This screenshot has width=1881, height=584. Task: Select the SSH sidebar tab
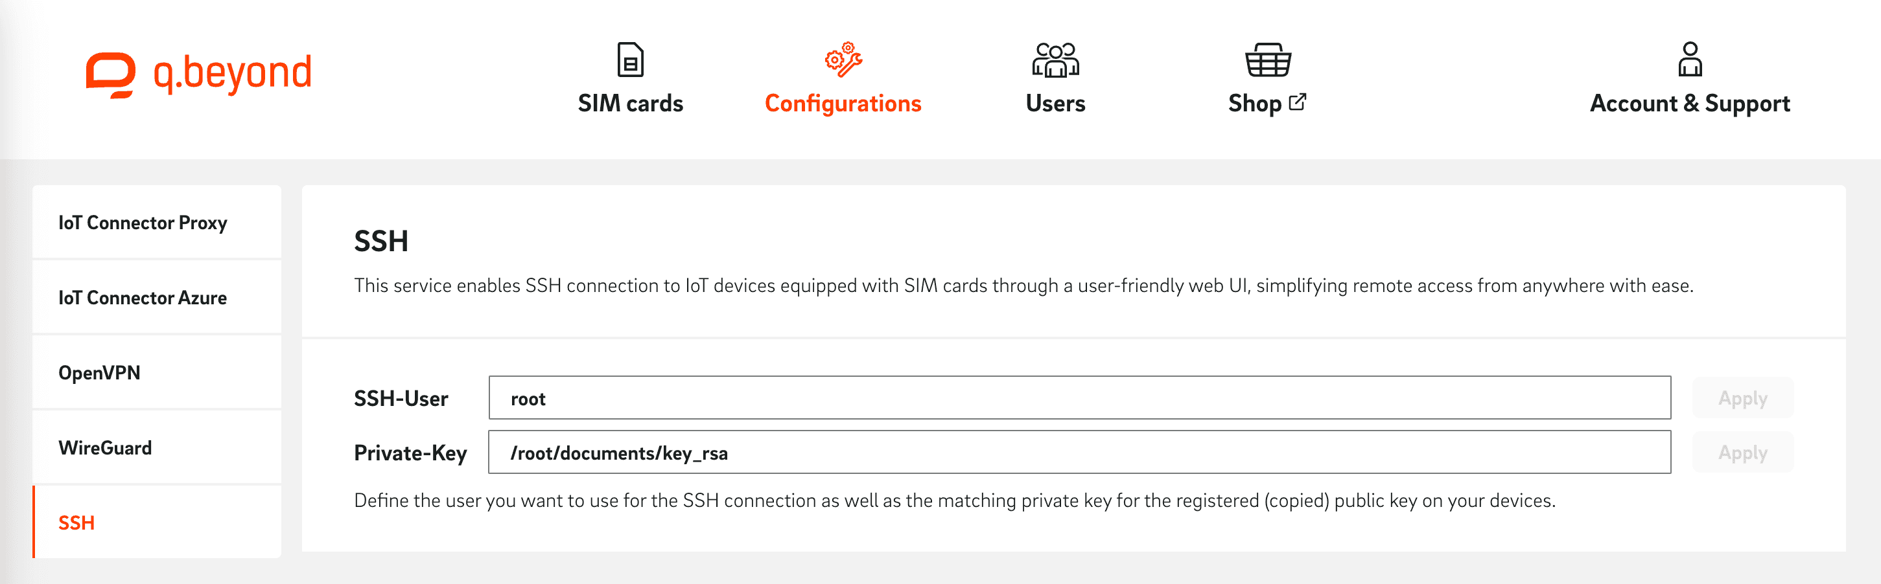pyautogui.click(x=76, y=522)
